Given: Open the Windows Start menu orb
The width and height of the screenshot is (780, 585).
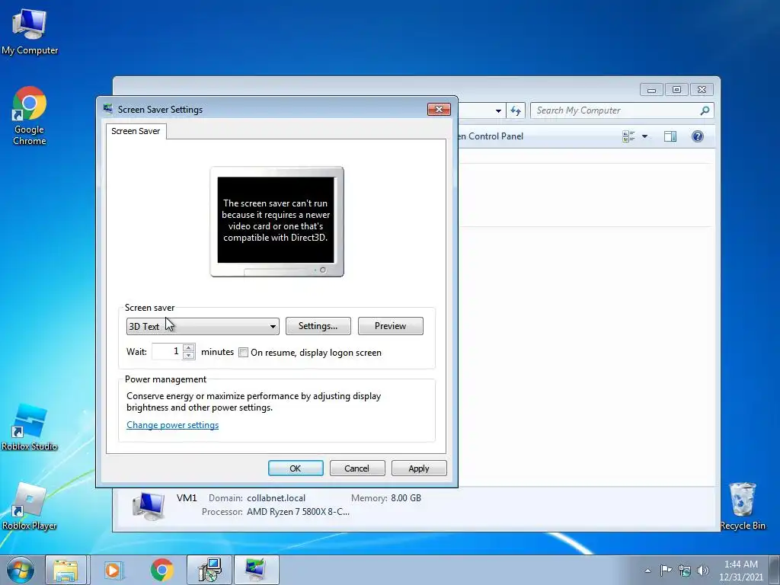Looking at the screenshot, I should [x=21, y=570].
